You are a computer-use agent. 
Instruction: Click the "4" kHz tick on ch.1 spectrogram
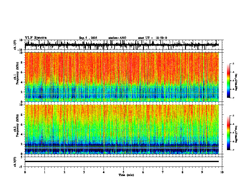(x=22, y=82)
